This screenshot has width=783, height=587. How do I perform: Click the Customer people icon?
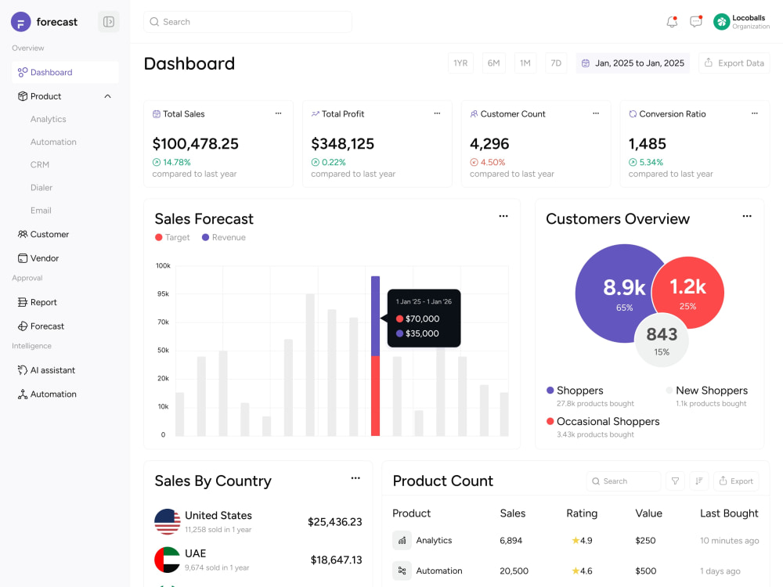pyautogui.click(x=23, y=234)
